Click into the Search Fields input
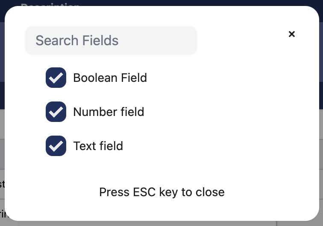 [111, 41]
